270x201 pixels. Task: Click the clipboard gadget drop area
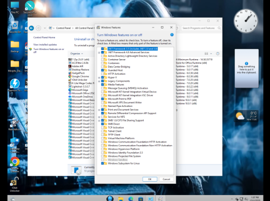(247, 68)
